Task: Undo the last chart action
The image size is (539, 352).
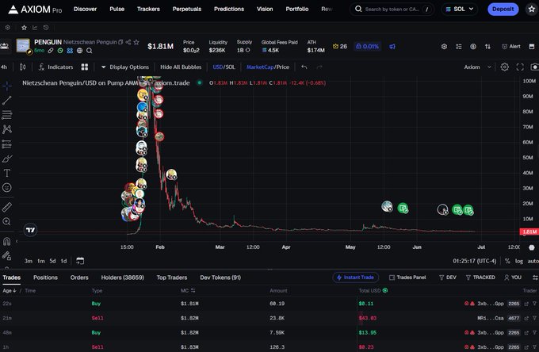Action: point(304,67)
